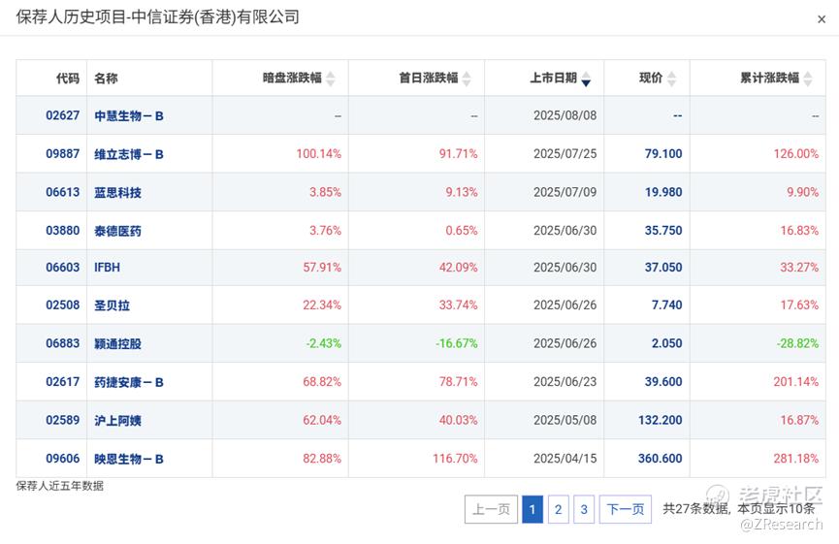Select cumulative change 281.18%

[796, 459]
